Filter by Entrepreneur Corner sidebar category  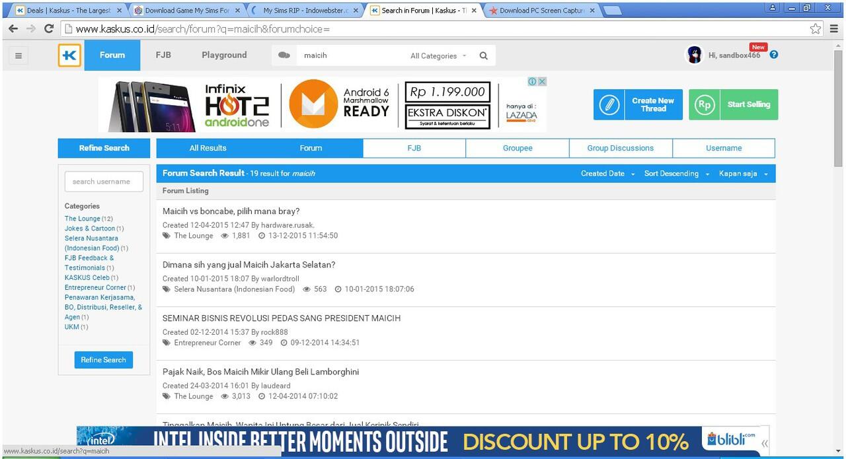pos(95,288)
